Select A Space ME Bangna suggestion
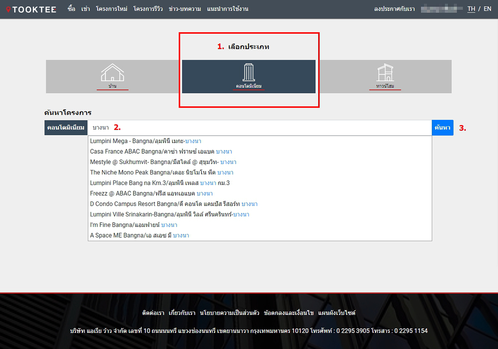This screenshot has width=498, height=349. 139,235
